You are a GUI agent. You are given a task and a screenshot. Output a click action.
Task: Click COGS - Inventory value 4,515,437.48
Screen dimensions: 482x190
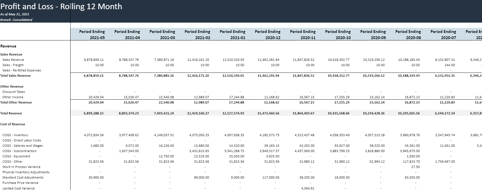(304, 135)
